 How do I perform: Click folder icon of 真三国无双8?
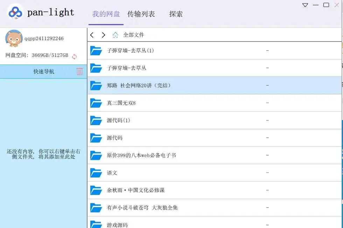(x=96, y=103)
